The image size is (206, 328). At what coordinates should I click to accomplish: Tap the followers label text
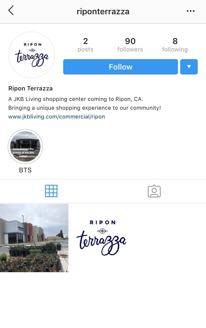(130, 49)
